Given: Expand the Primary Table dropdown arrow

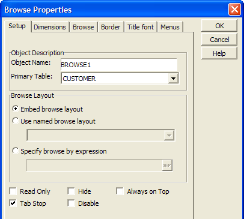Looking at the screenshot, I should 173,79.
